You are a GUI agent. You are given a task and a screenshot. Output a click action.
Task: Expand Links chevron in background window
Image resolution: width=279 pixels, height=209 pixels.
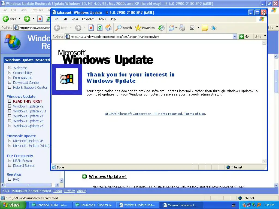pyautogui.click(x=277, y=26)
